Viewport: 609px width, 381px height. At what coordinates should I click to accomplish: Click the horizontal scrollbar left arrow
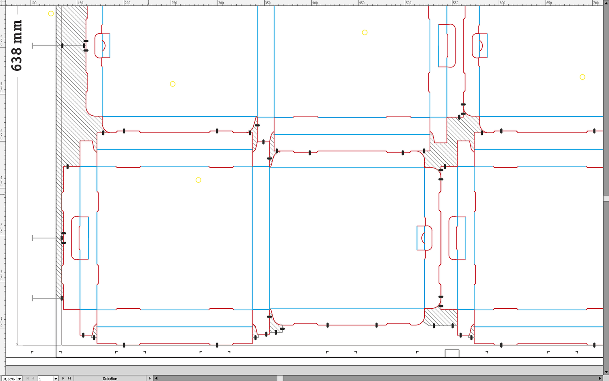tap(156, 378)
